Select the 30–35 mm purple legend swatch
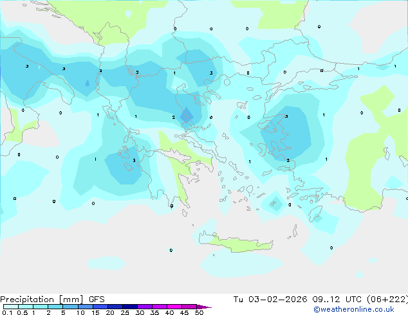Screen dimensions: 408x315 145,307
